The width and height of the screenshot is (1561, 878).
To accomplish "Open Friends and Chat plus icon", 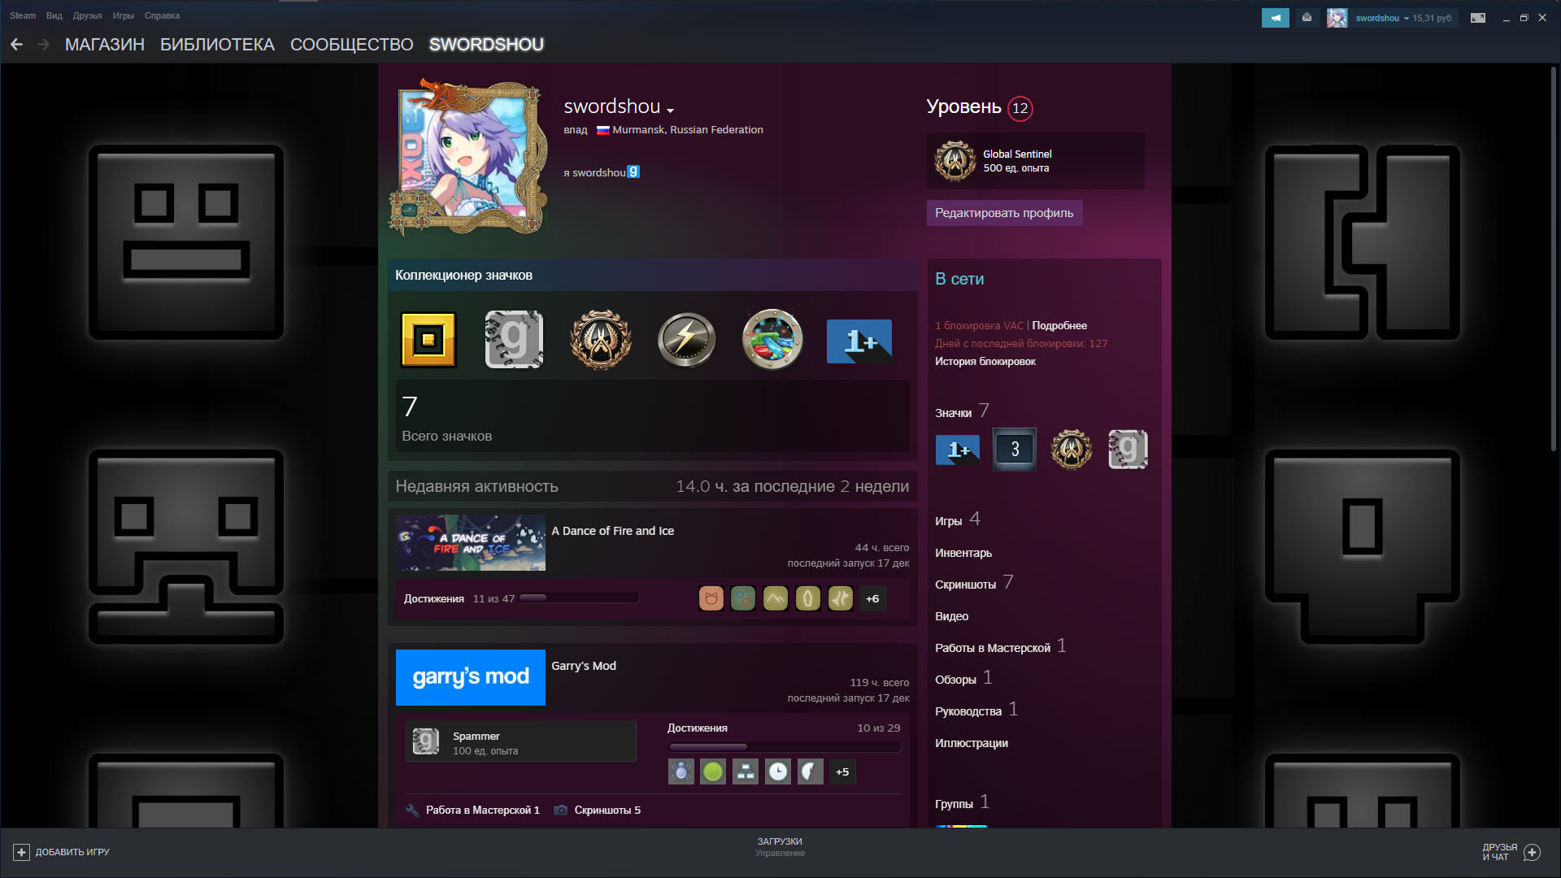I will 1532,852.
